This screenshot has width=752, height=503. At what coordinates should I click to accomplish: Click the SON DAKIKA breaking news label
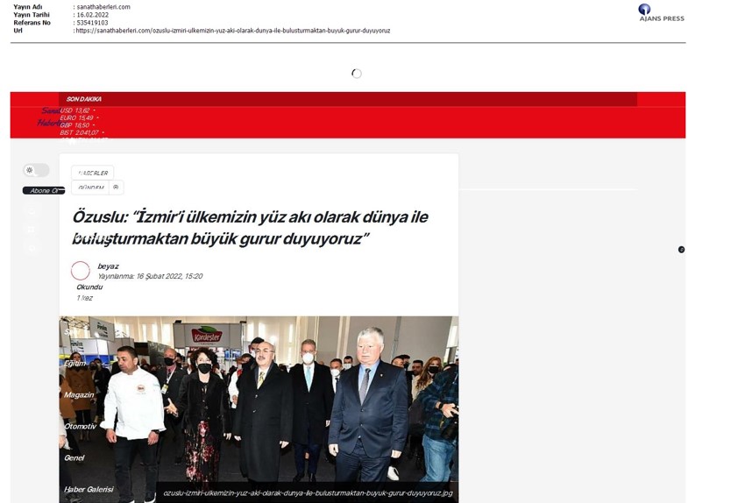pyautogui.click(x=84, y=99)
